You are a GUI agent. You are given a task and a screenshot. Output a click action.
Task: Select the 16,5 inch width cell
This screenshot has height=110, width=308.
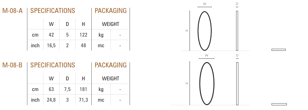coord(51,45)
